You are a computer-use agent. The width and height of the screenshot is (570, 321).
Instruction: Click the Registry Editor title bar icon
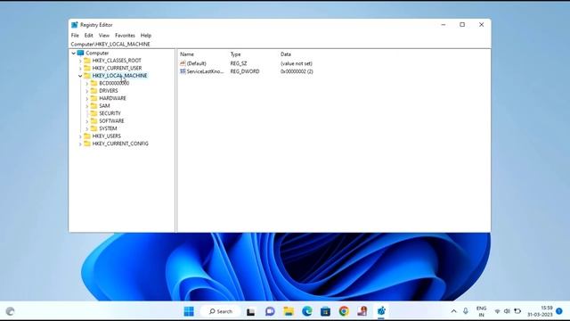(75, 25)
